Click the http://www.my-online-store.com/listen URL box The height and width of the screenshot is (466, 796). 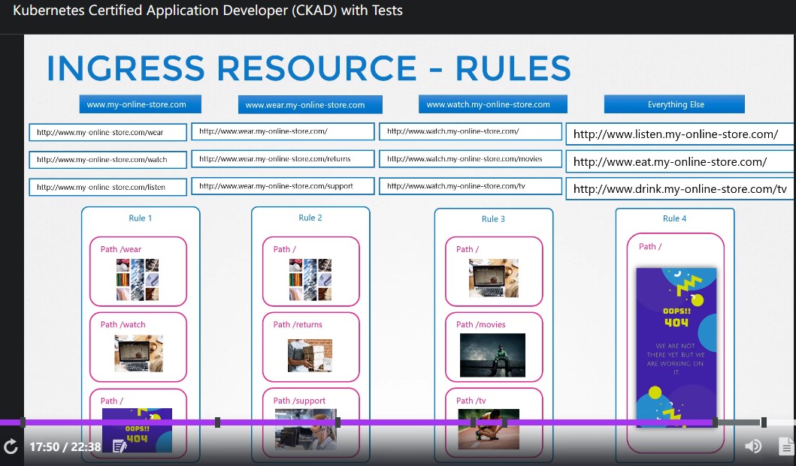click(x=107, y=187)
